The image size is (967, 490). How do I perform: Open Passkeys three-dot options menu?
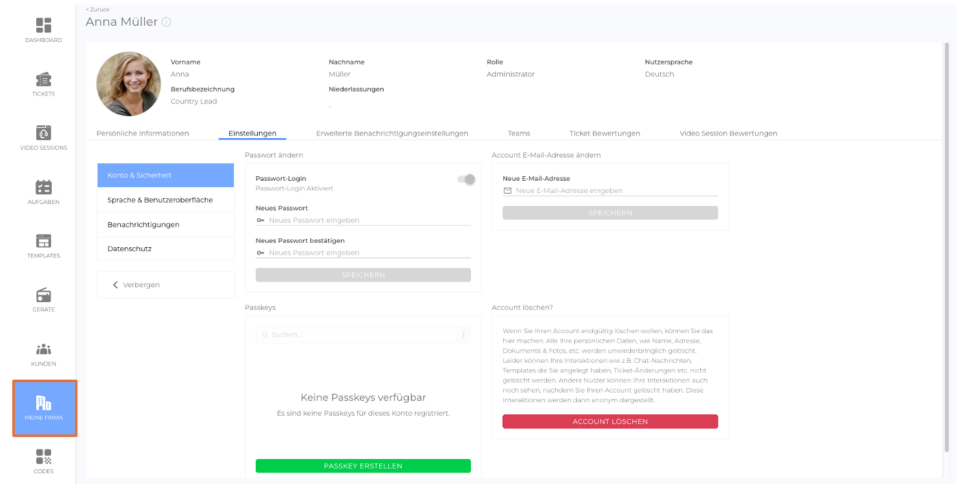click(463, 335)
